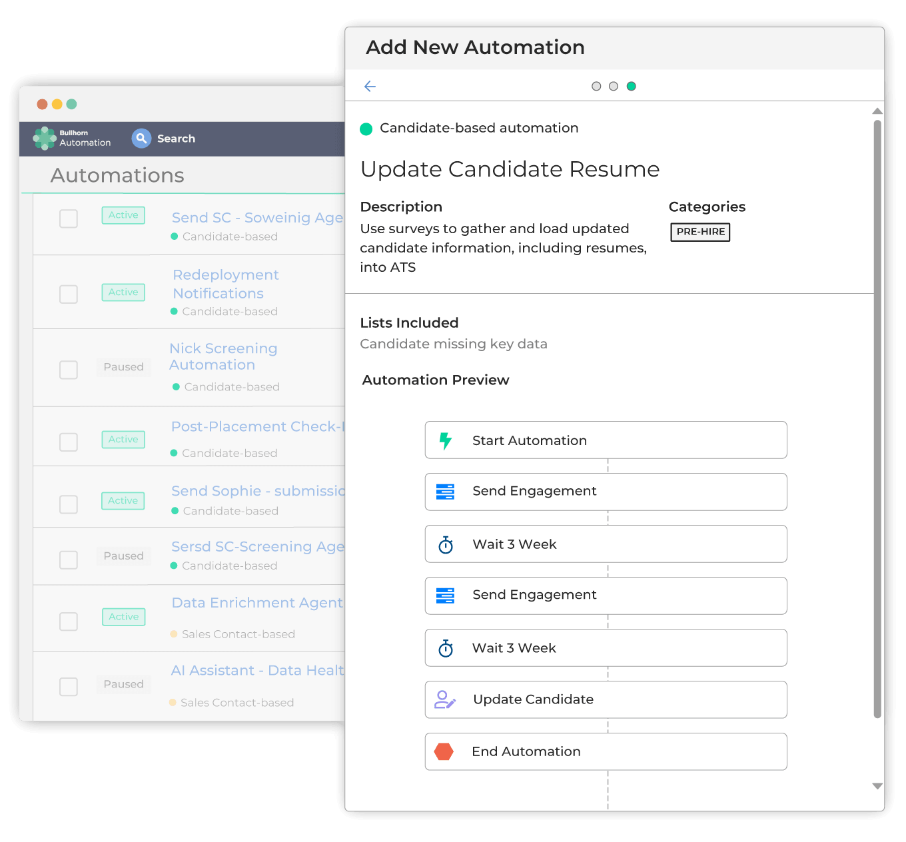Click Paused badge on Sersd SC-Screening row
Screen dimensions: 906x842
pyautogui.click(x=123, y=556)
